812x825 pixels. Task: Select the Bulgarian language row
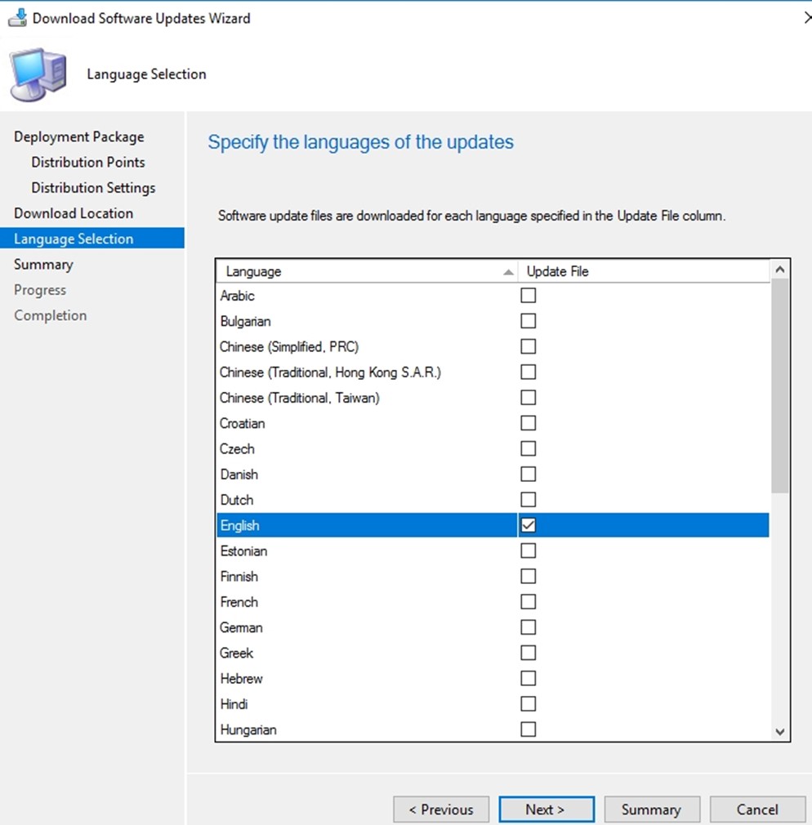493,321
